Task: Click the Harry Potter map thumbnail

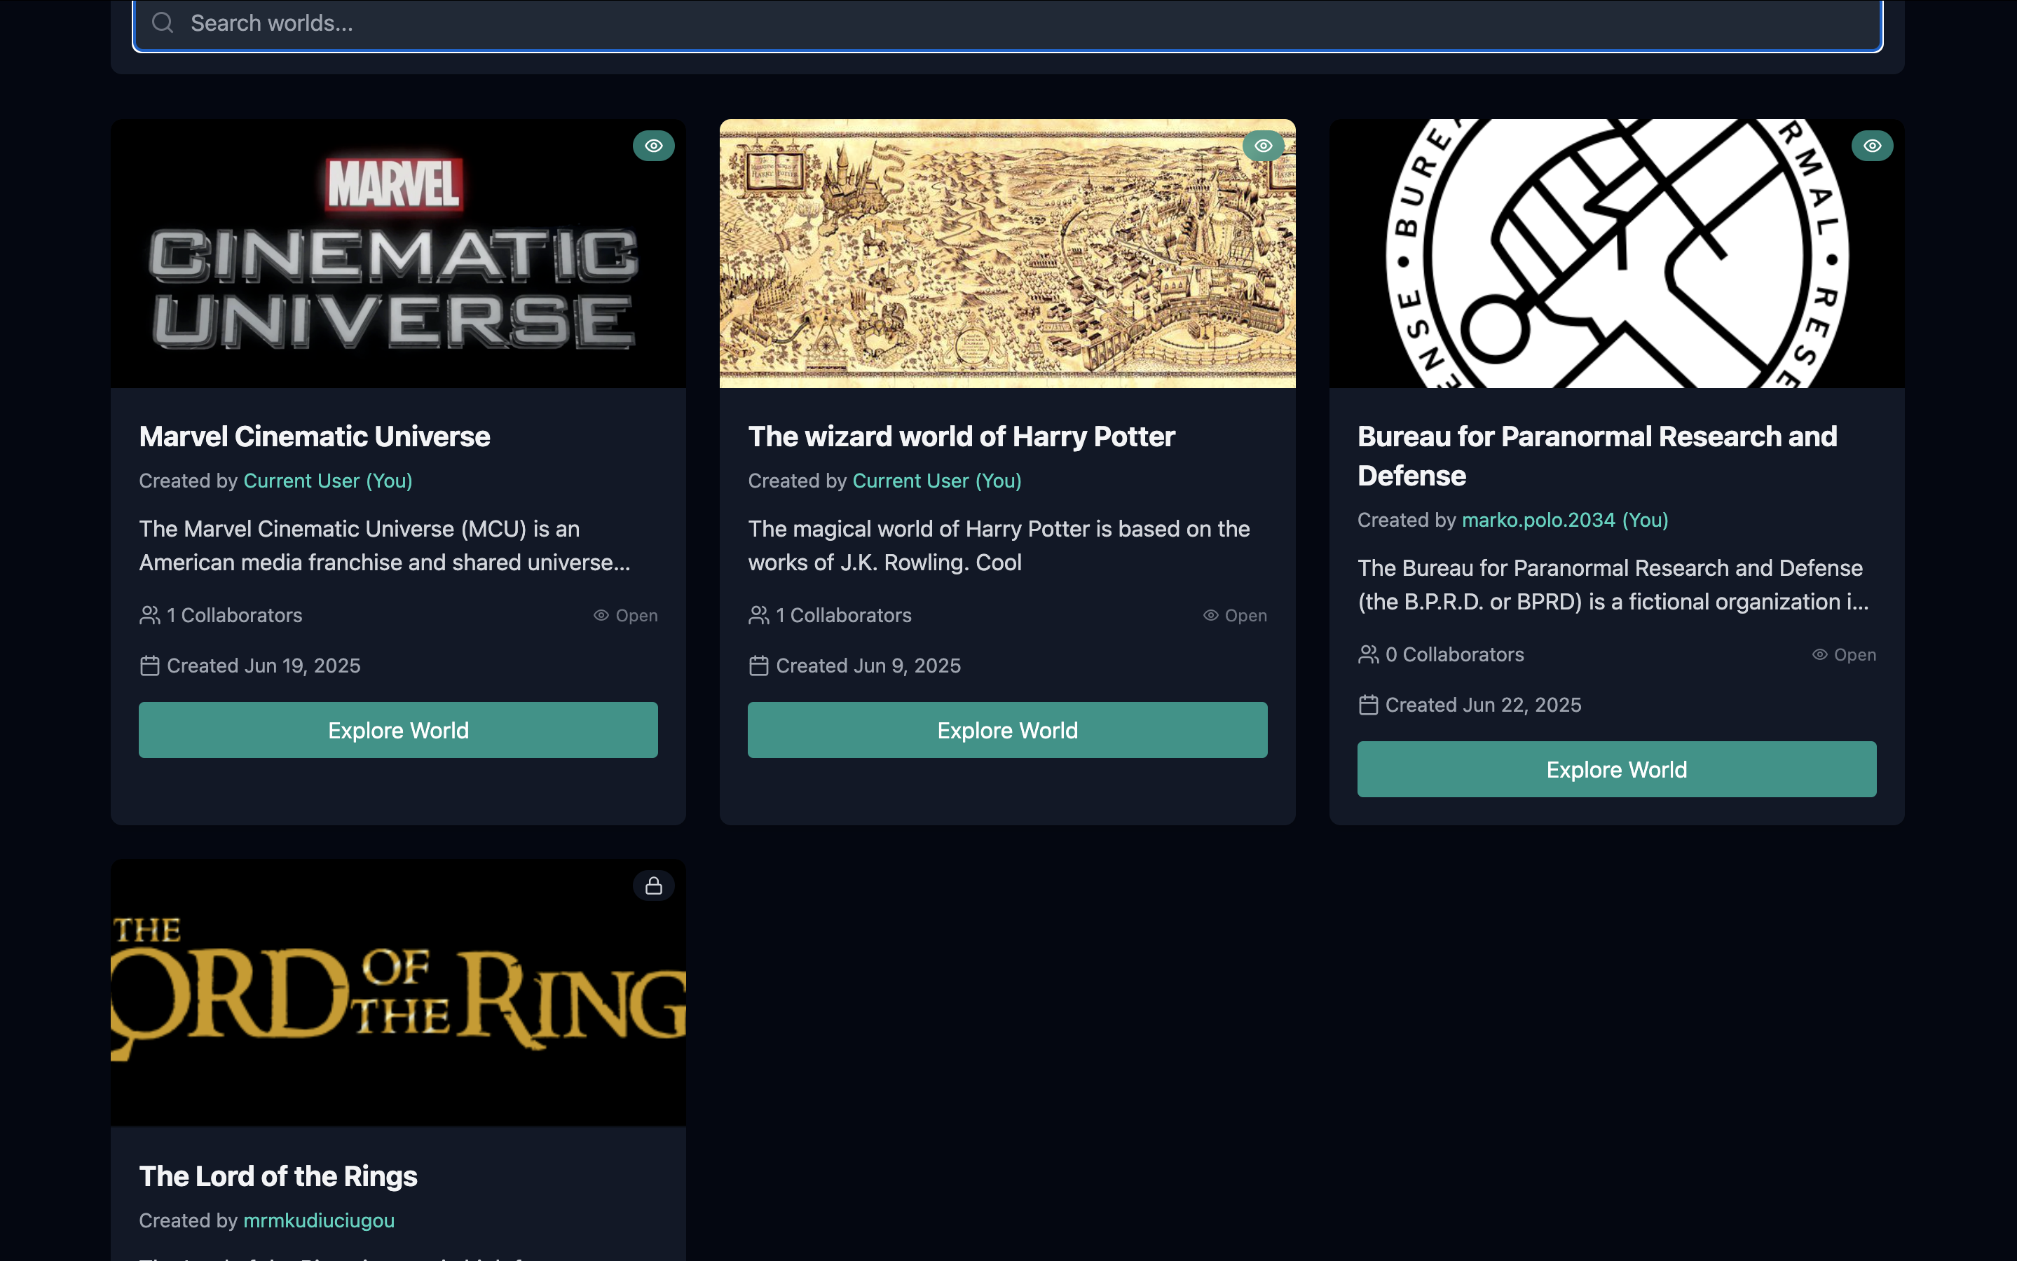Action: (x=1007, y=254)
